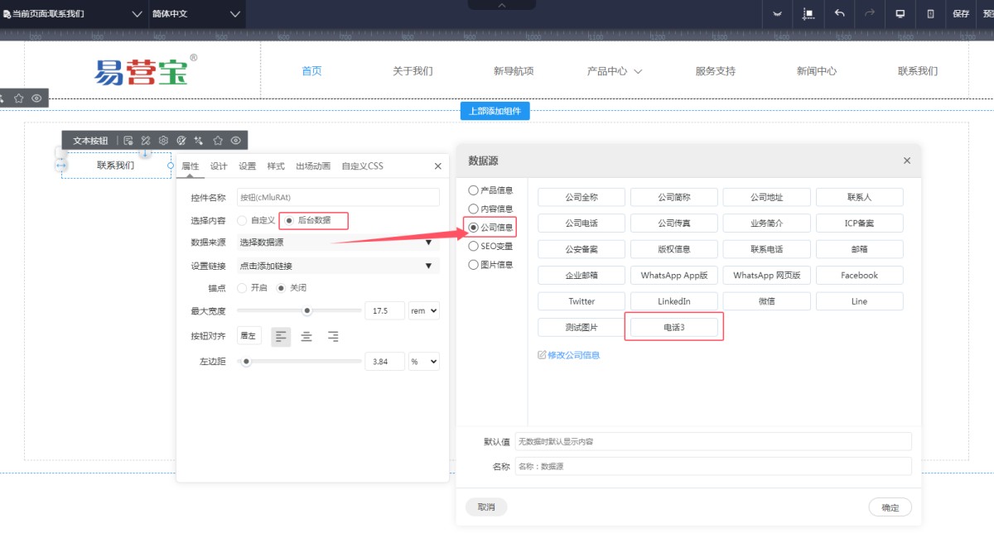Expand the 最大宽度 rem unit dropdown

click(x=424, y=310)
